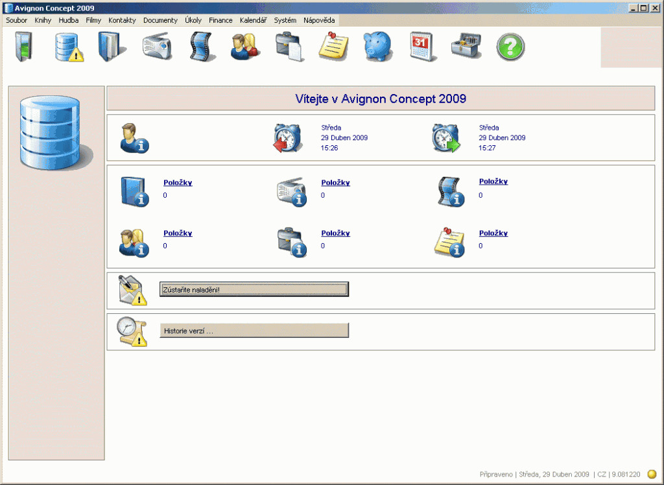Close the Avignon Concept window

click(655, 8)
